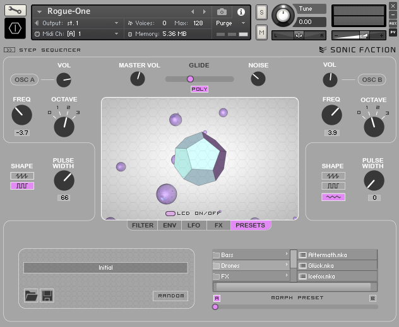399x327 pixels.
Task: Click the Tune knob
Action: tap(283, 15)
